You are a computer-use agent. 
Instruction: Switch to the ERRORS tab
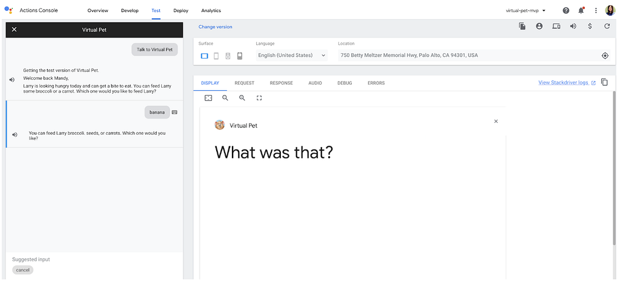click(x=376, y=83)
